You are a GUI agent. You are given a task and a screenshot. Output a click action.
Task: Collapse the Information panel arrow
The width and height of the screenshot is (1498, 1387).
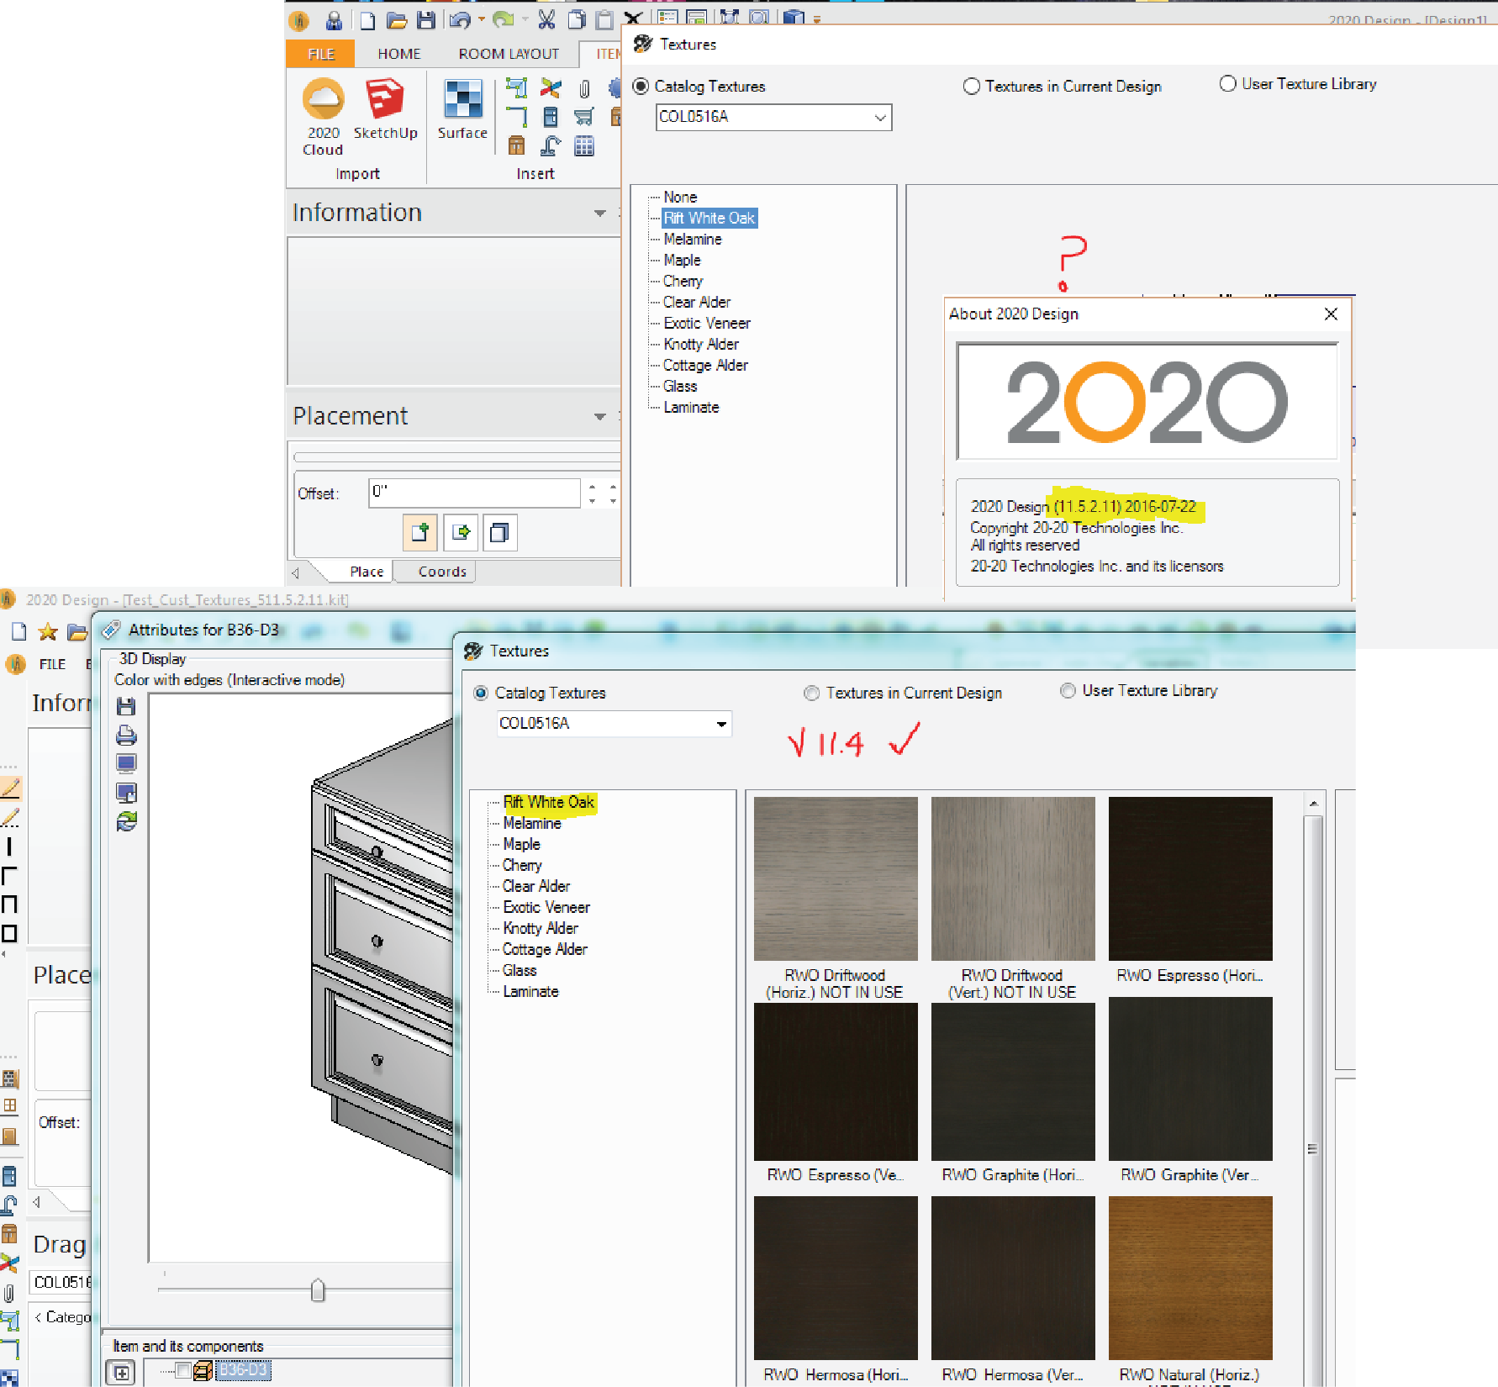[599, 214]
